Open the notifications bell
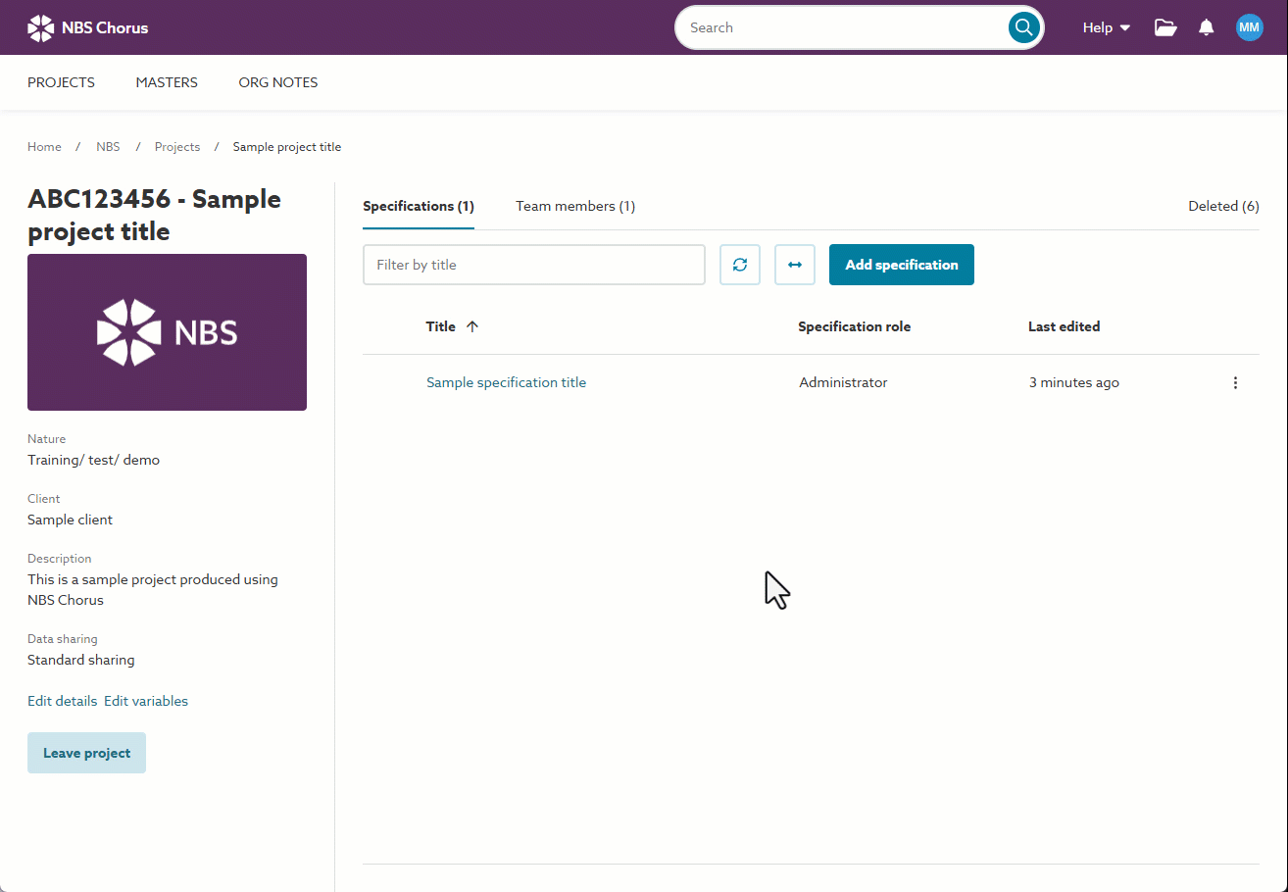Screen dimensions: 1288x892 [1207, 27]
